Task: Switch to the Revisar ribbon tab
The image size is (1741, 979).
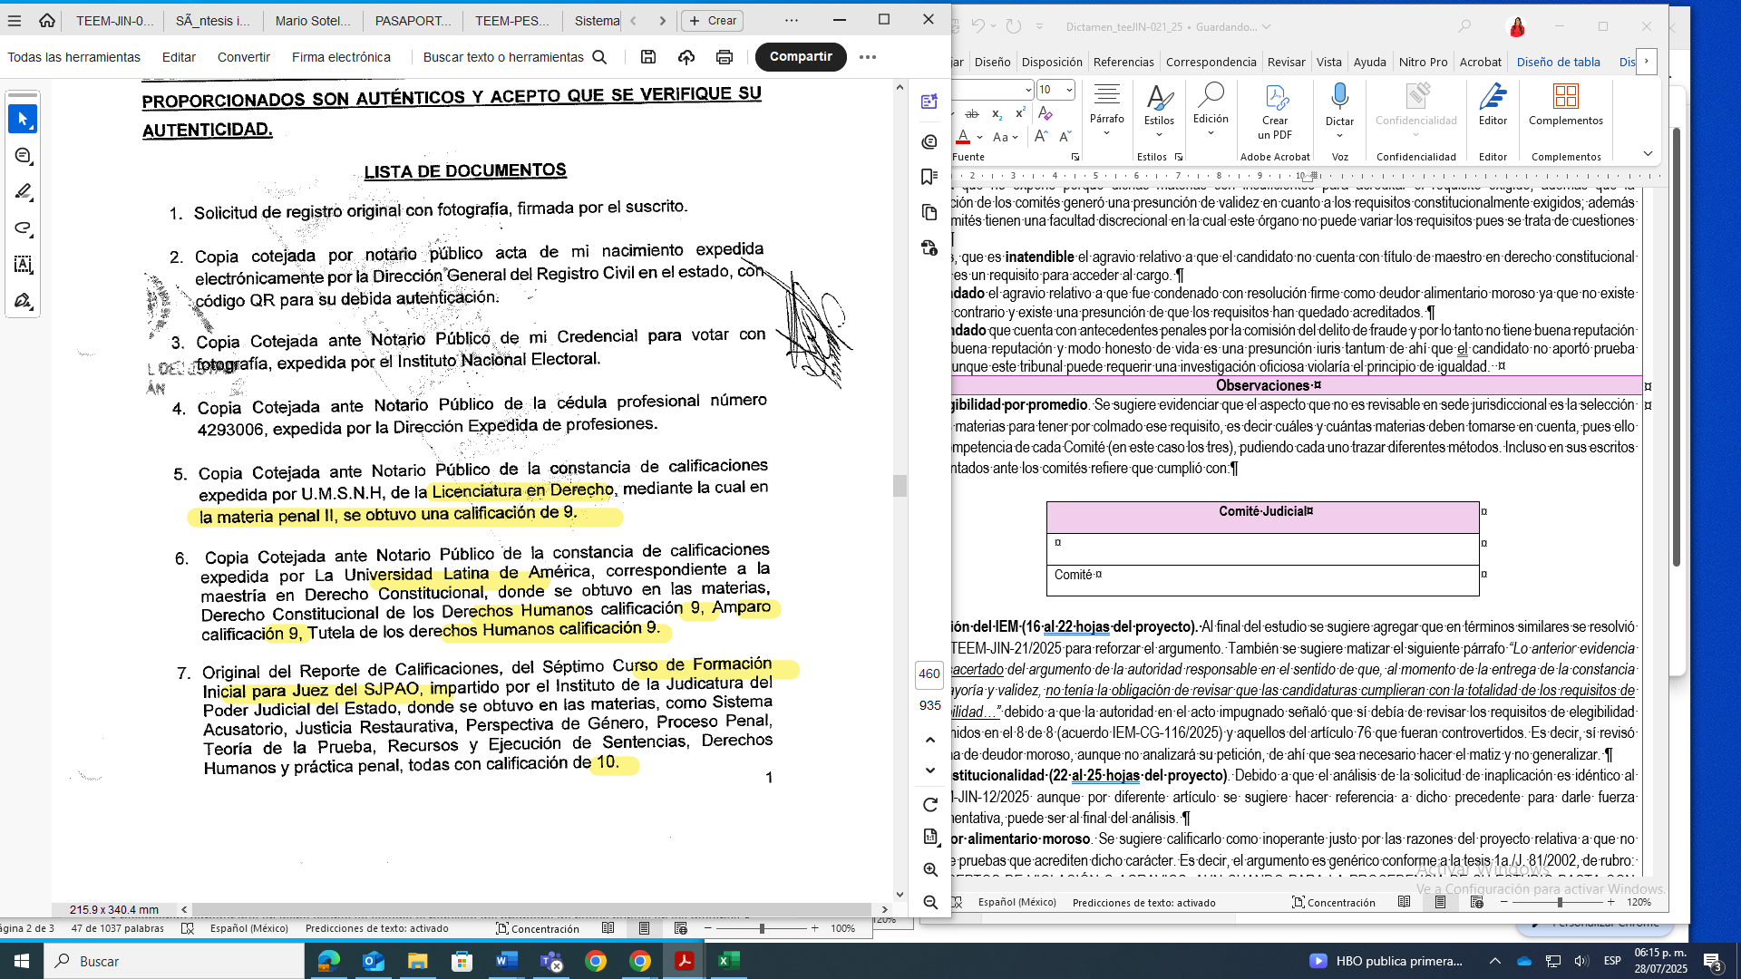Action: coord(1286,63)
